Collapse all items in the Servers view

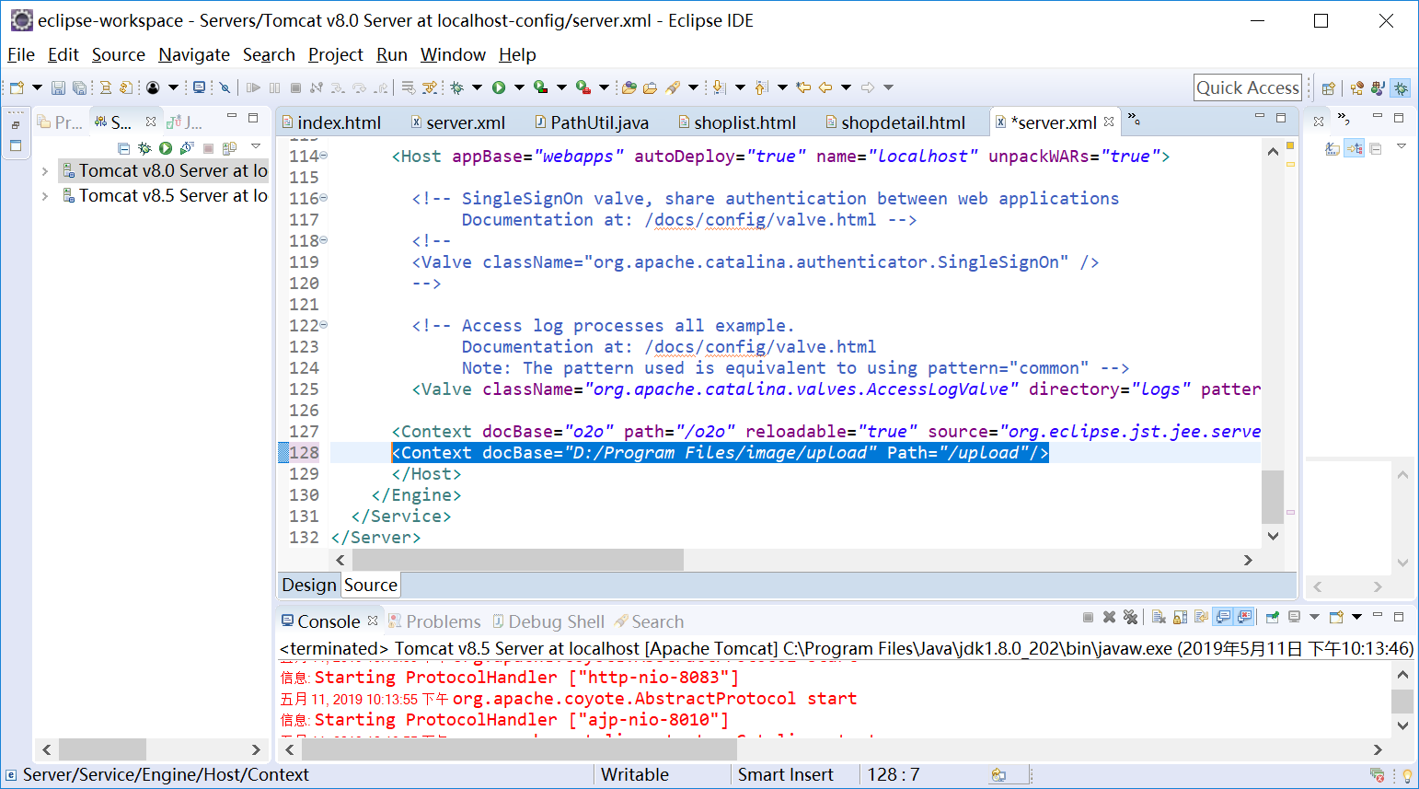[124, 148]
